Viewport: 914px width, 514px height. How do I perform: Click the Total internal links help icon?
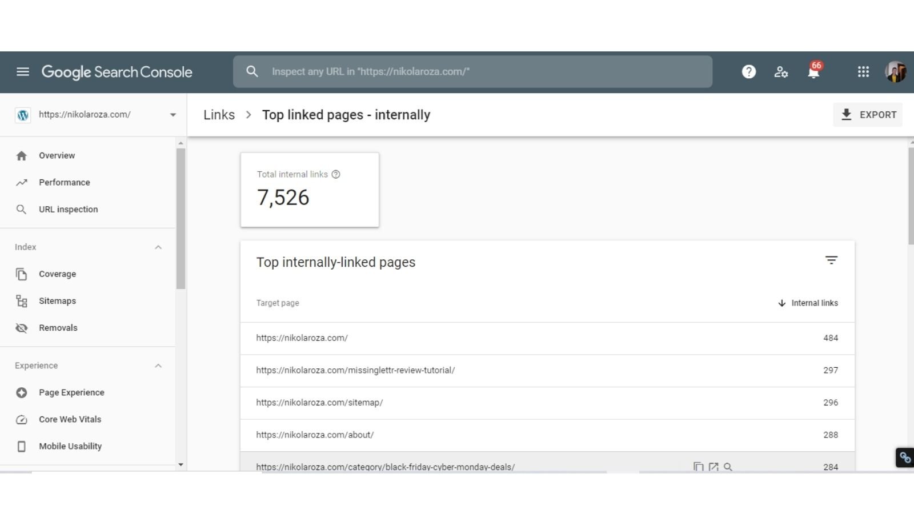[x=336, y=174]
